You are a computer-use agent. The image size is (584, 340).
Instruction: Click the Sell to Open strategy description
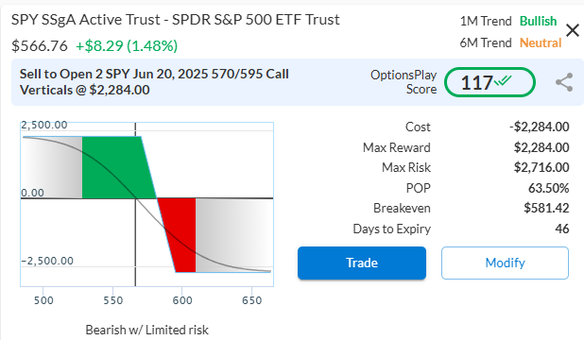tap(154, 82)
